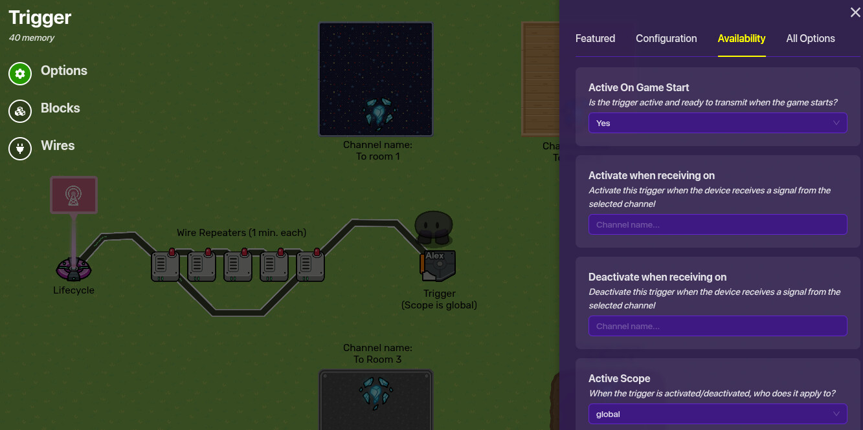Click the 'To Room 3' teleporter crystal

375,392
